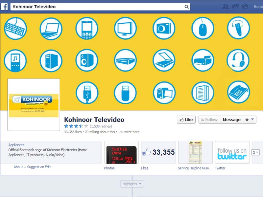The image size is (263, 197).
Task: Click the USB cable icon in cover
Action: (x=87, y=93)
